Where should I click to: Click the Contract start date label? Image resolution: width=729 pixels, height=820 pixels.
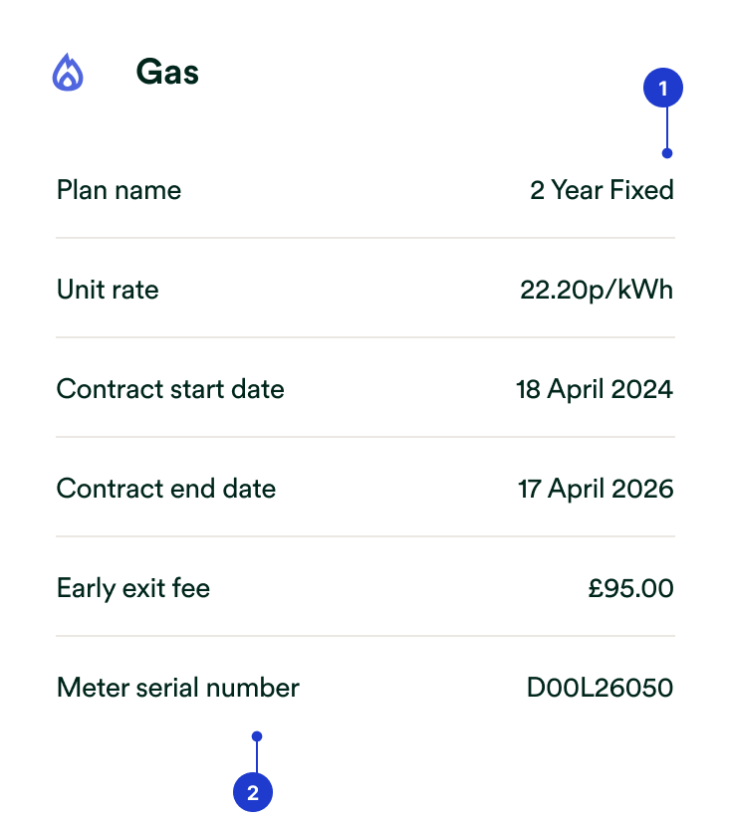coord(170,389)
